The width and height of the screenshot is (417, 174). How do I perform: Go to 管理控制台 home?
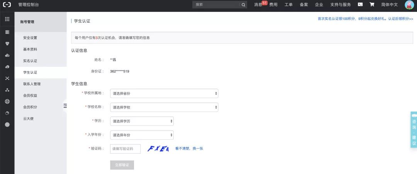pyautogui.click(x=29, y=5)
